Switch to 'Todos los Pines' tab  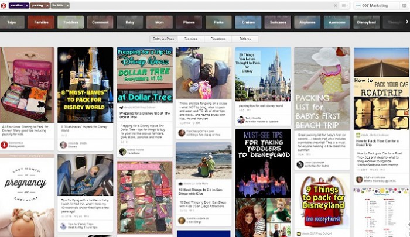163,39
